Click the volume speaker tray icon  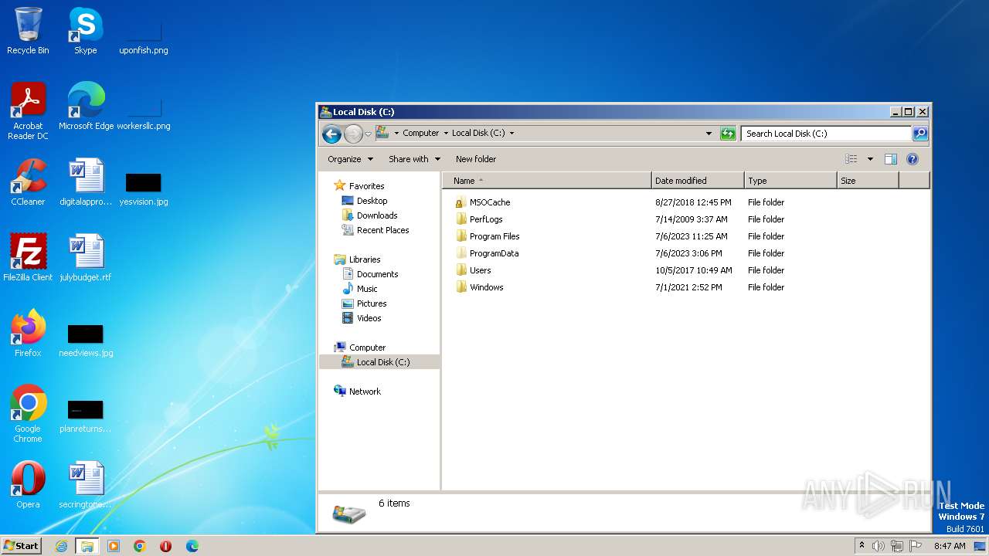pyautogui.click(x=879, y=546)
